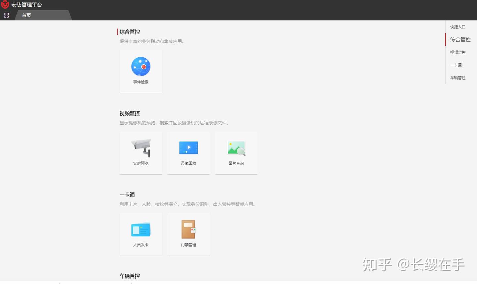Open 实时预览 live camera preview

(x=140, y=152)
